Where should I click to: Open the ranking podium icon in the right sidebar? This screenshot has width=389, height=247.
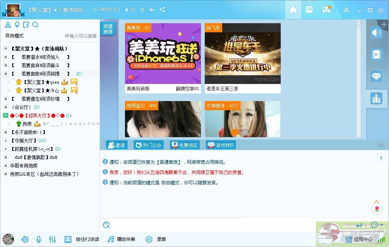click(376, 98)
